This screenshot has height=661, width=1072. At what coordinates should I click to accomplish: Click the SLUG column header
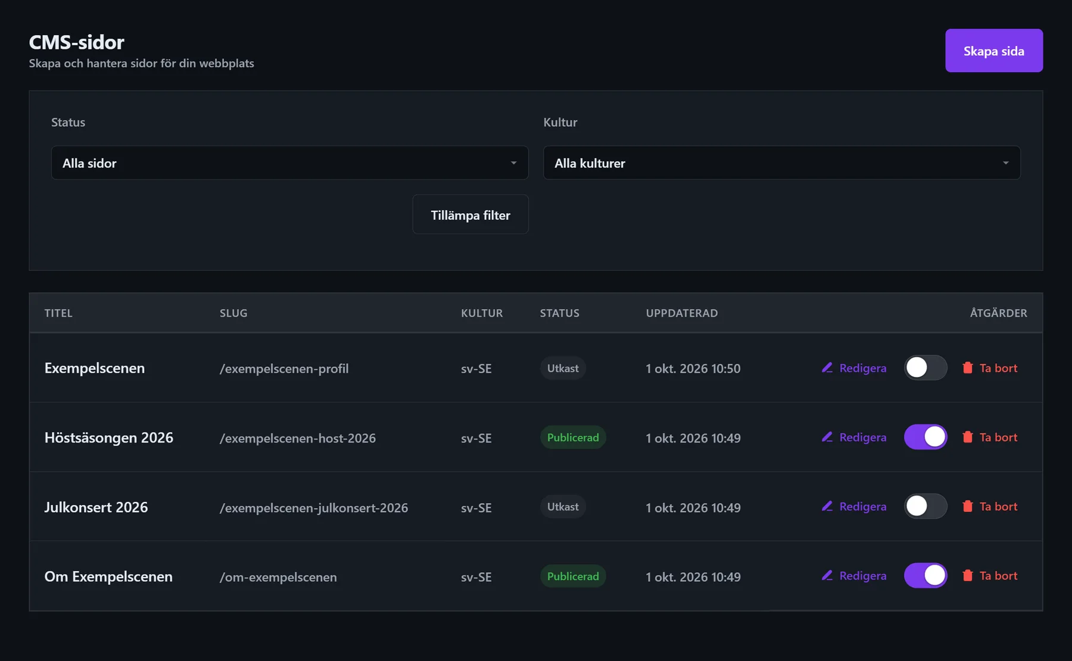(233, 313)
